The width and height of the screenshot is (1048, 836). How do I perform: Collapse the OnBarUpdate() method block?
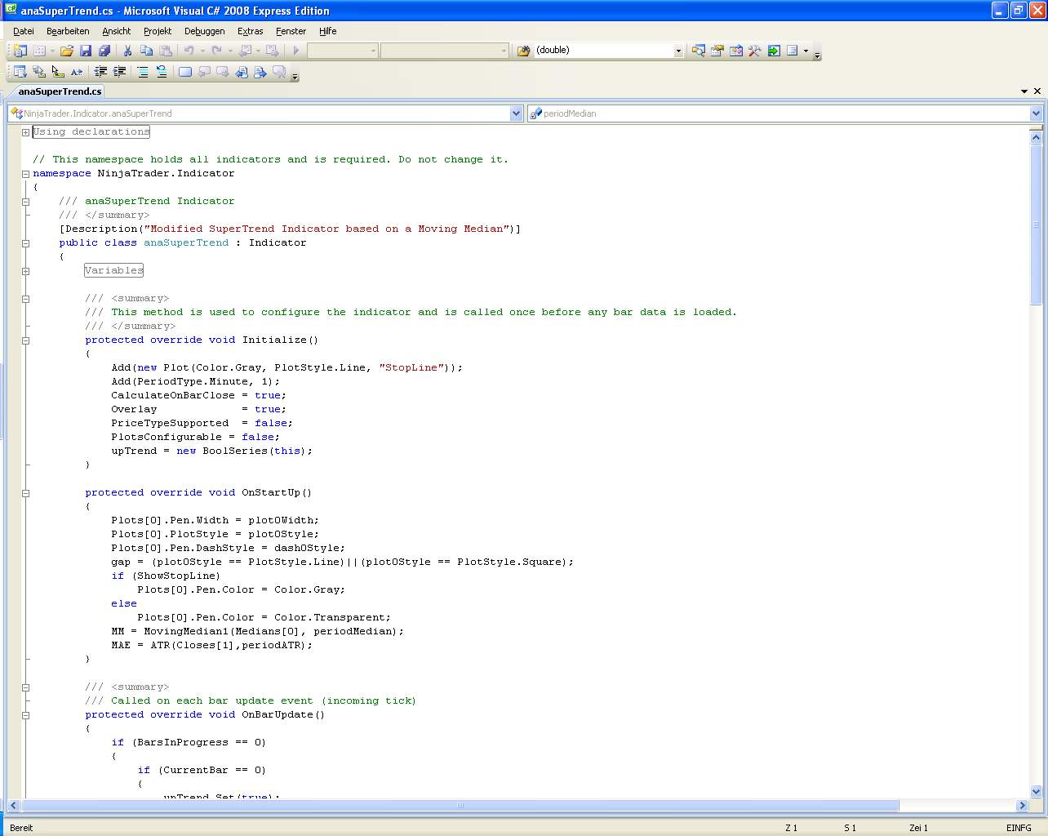coord(25,715)
